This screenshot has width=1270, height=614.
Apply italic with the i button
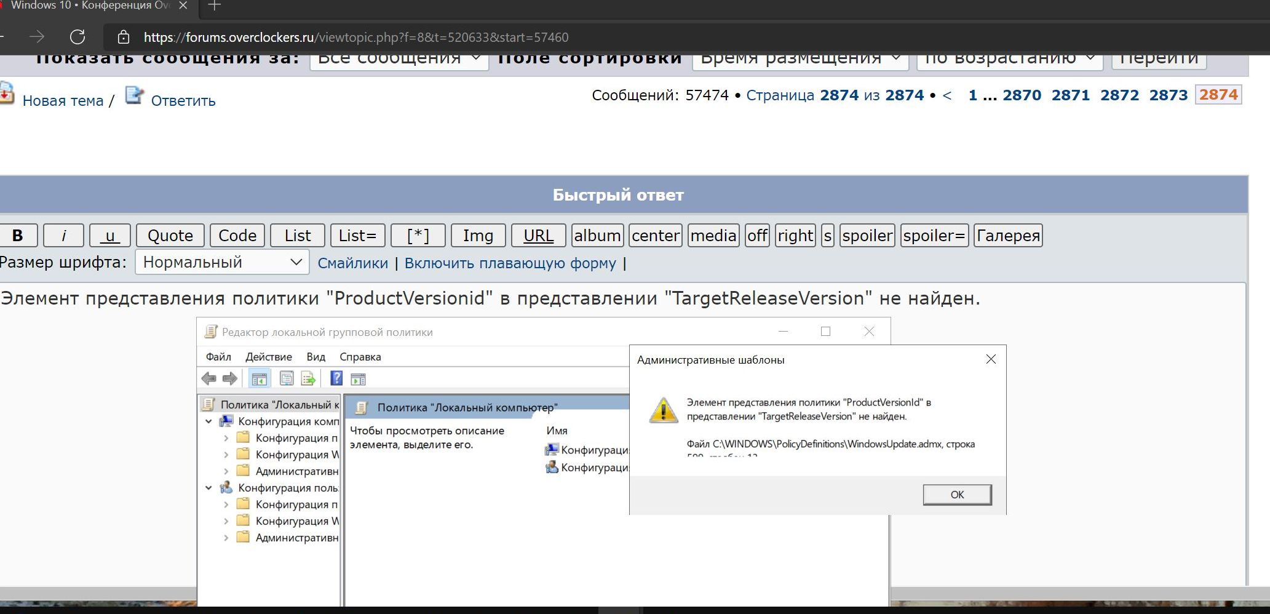pyautogui.click(x=64, y=236)
